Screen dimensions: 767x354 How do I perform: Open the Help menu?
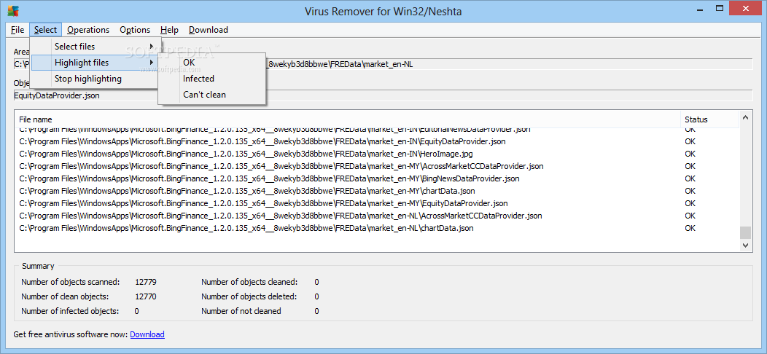point(169,30)
